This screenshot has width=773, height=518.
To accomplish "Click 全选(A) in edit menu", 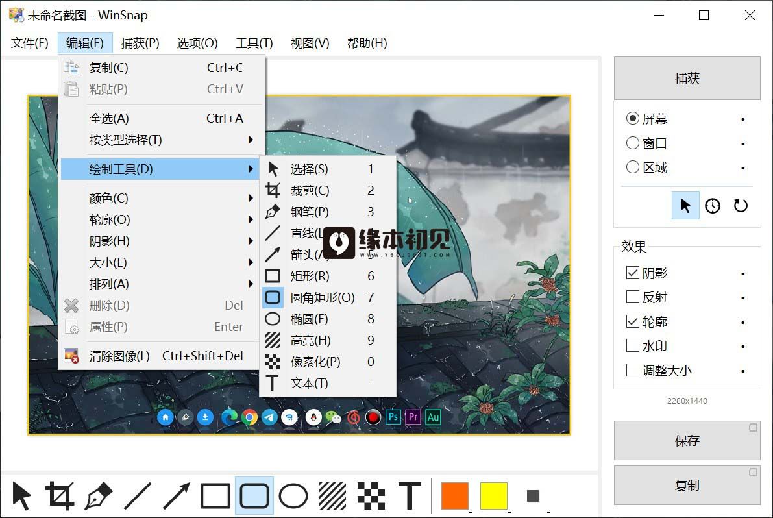I will click(x=160, y=118).
